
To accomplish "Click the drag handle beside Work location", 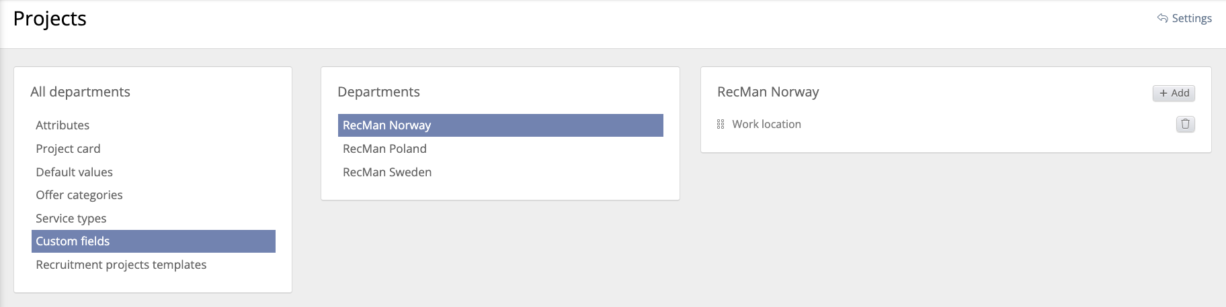I will click(721, 124).
